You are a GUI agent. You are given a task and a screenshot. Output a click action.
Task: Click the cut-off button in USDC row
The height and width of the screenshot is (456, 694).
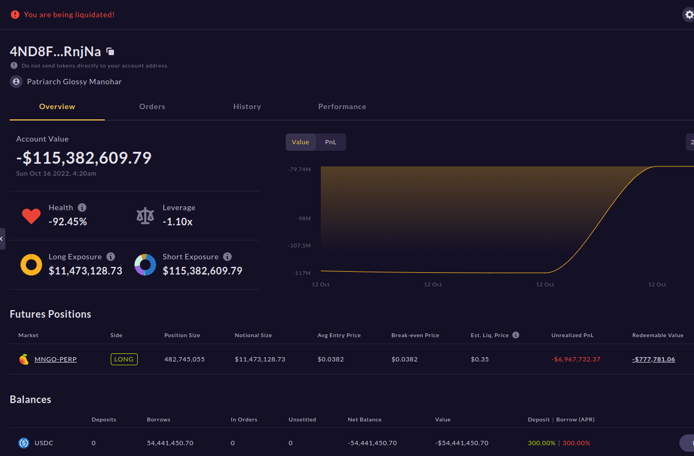point(686,443)
